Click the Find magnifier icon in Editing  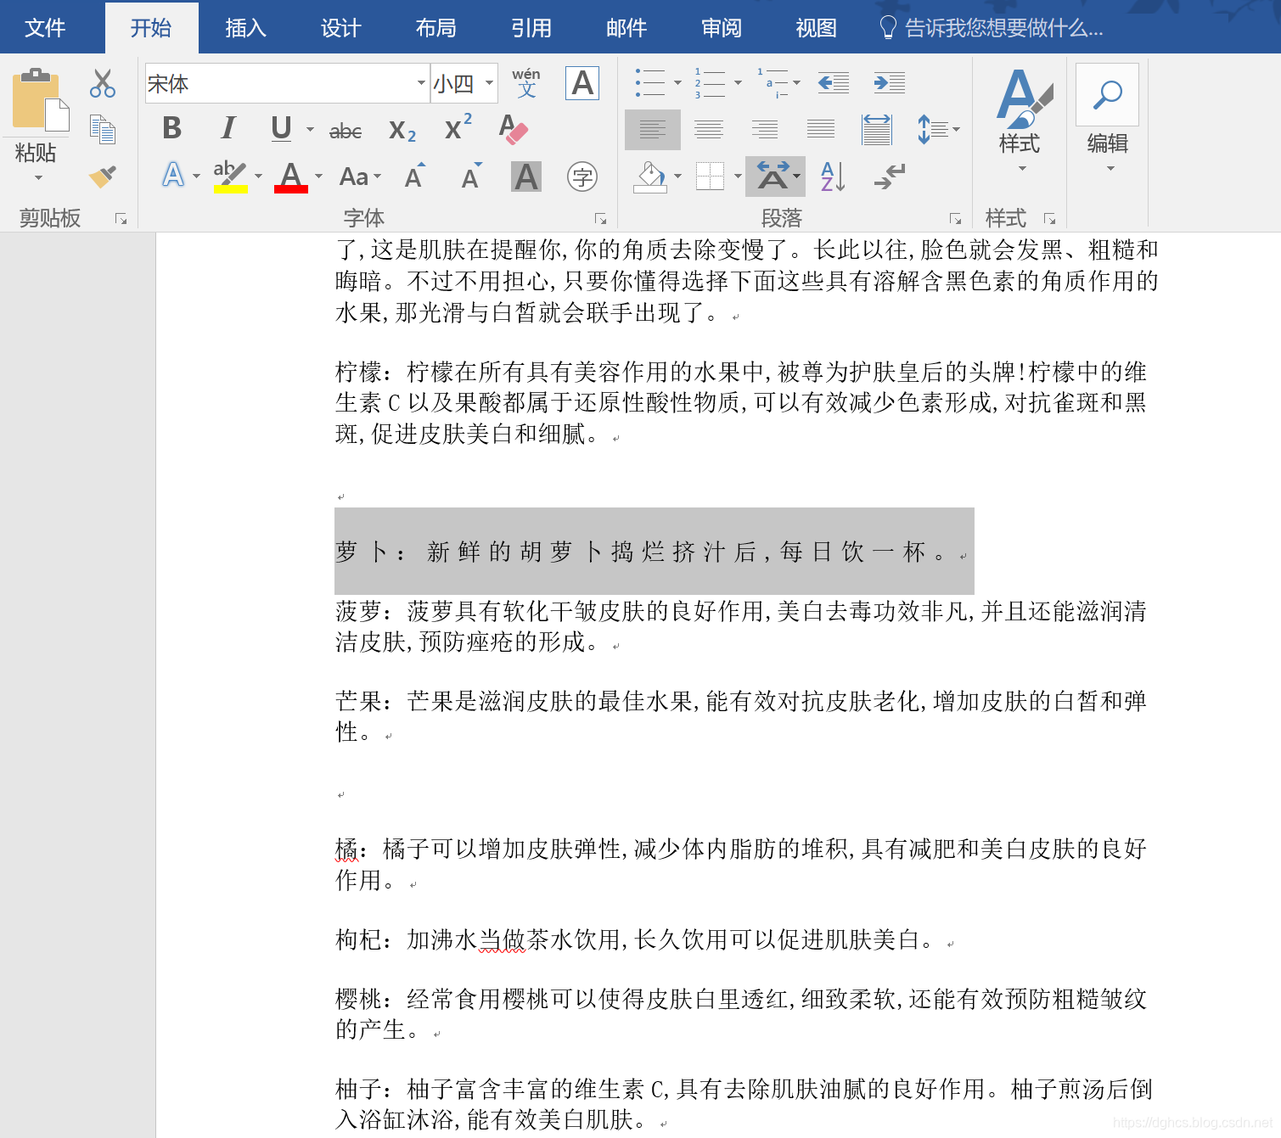tap(1107, 94)
